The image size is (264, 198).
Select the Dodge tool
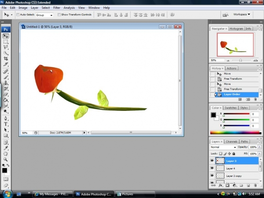[x=6, y=111]
